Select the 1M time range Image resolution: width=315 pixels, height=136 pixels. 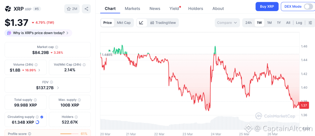pos(269,22)
